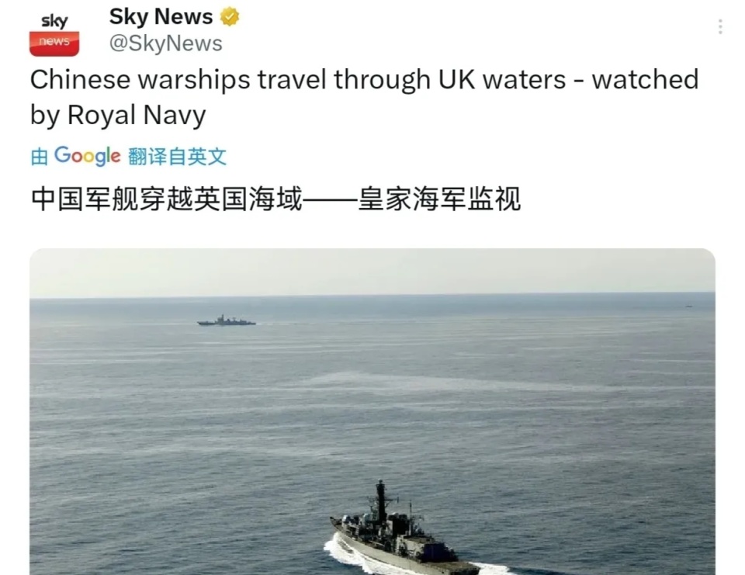
Task: Click the red "news" part of logo
Action: click(54, 43)
